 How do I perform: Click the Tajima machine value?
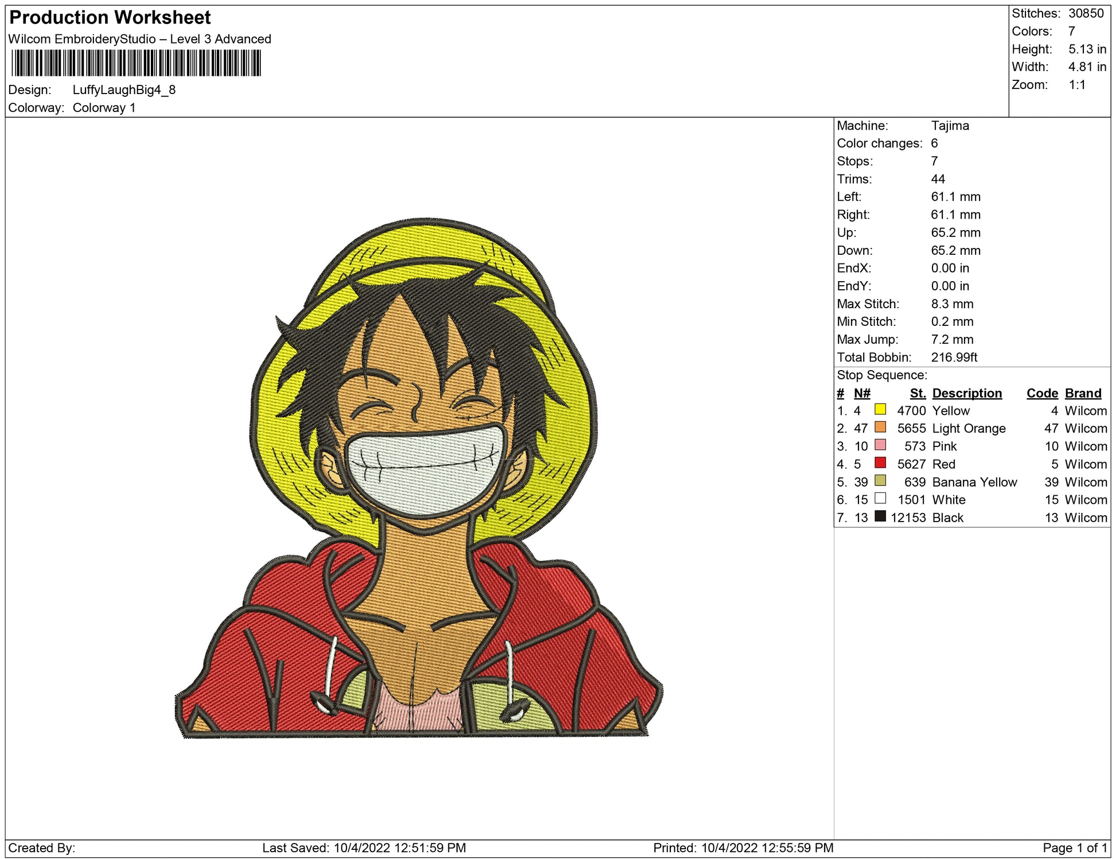[x=950, y=126]
